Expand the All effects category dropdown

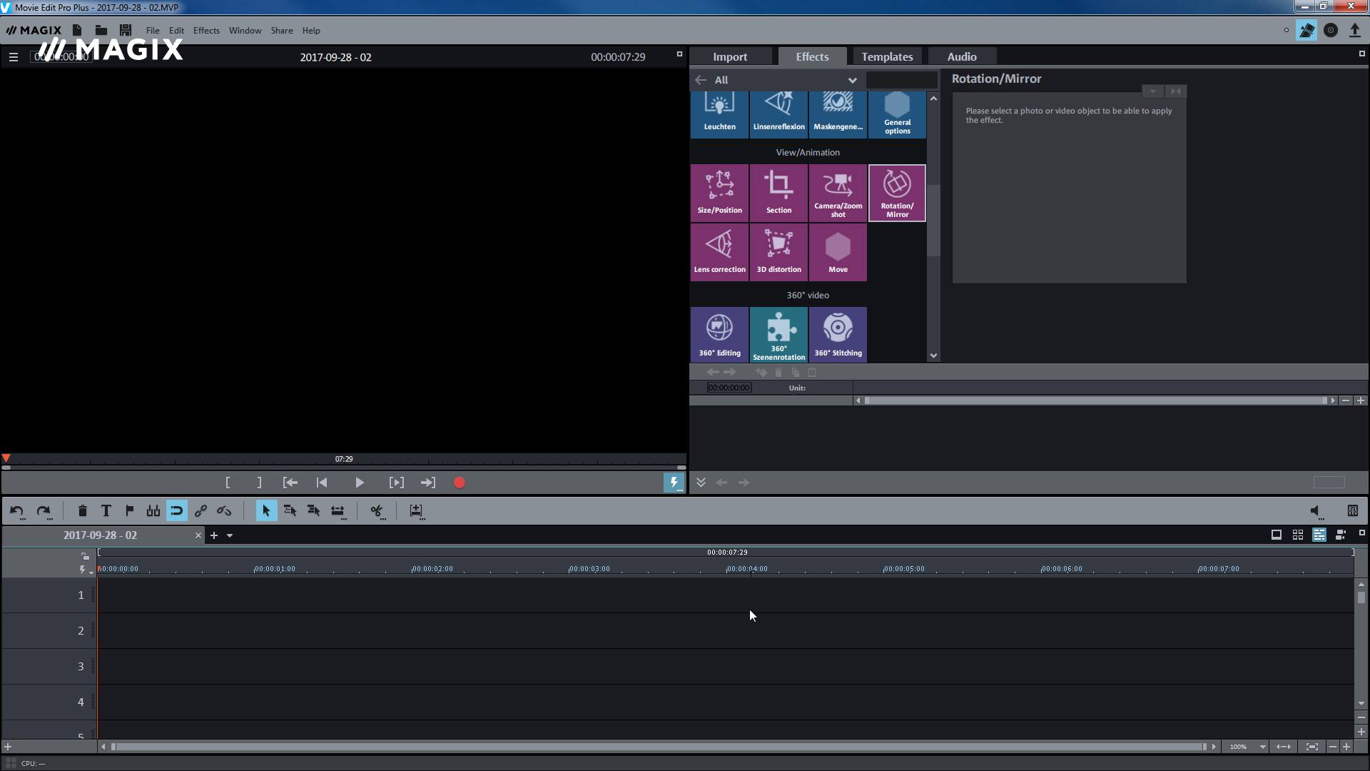pyautogui.click(x=851, y=80)
